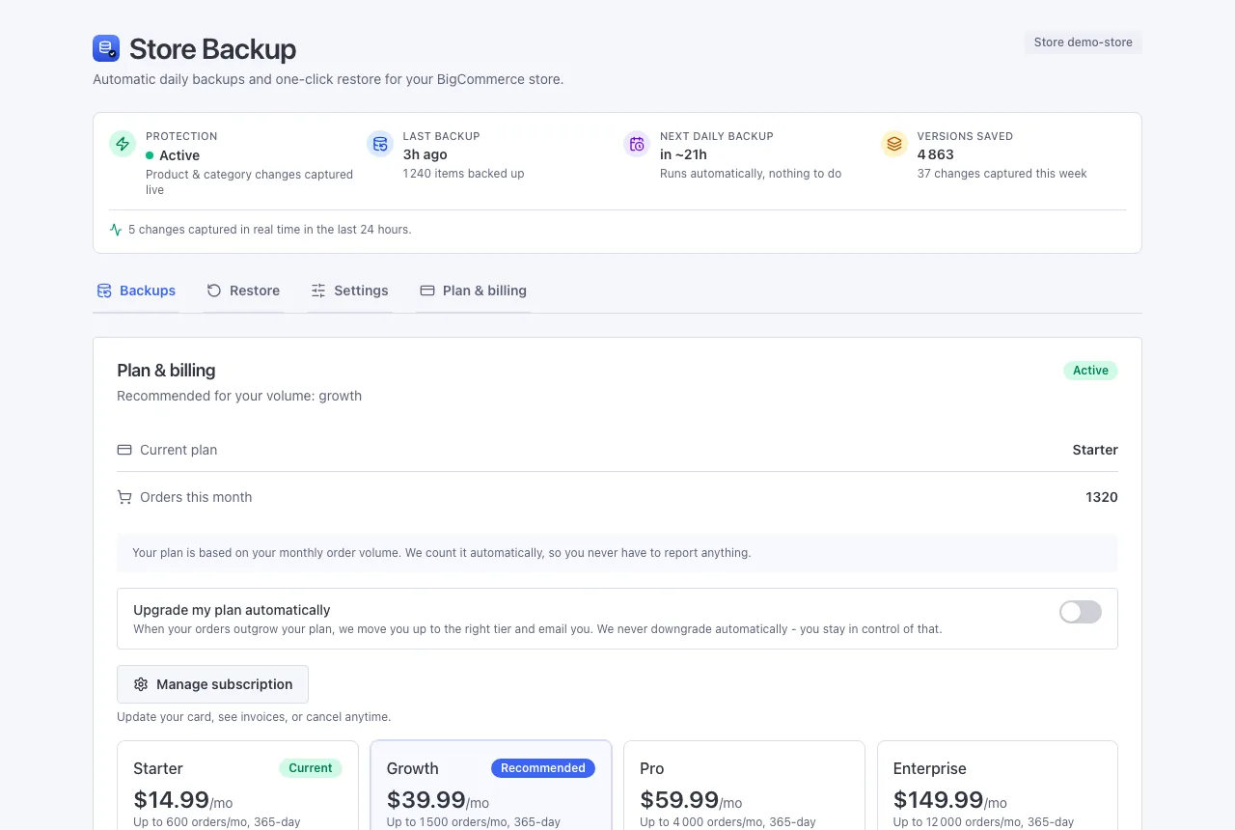The height and width of the screenshot is (830, 1235).
Task: Click the green Active status dot
Action: pyautogui.click(x=150, y=155)
